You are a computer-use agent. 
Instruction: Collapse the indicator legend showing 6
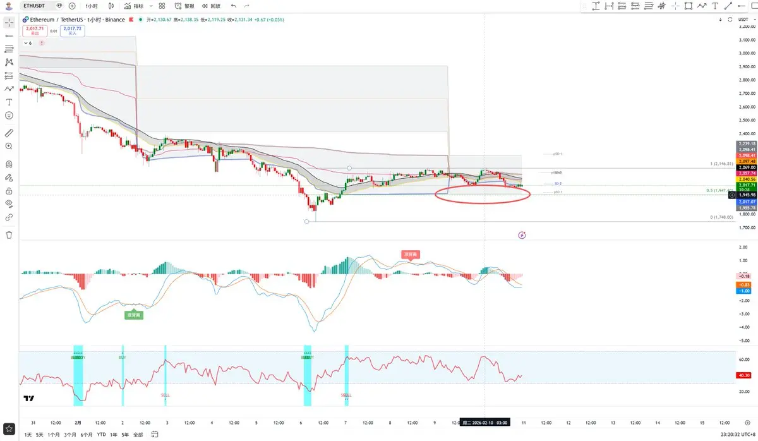pyautogui.click(x=27, y=43)
